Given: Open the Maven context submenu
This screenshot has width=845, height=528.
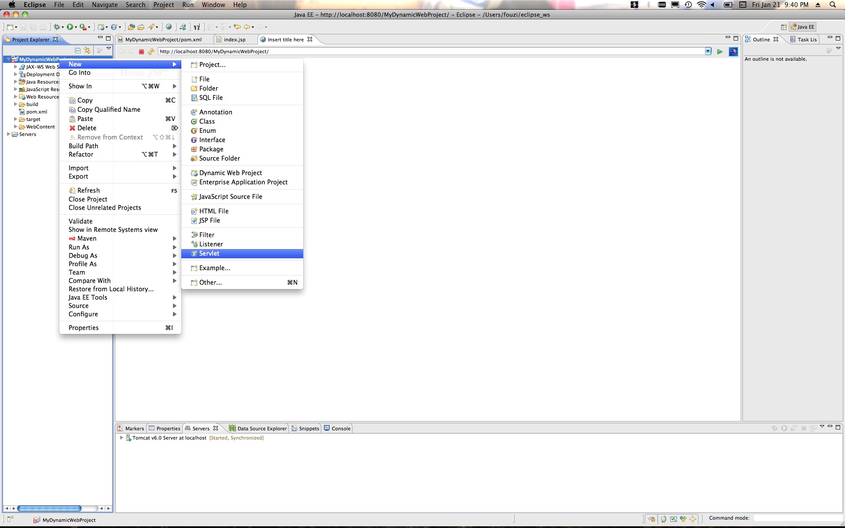Looking at the screenshot, I should (x=120, y=238).
